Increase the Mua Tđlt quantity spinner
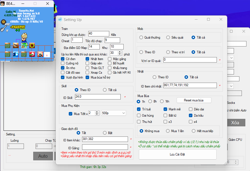 pos(97,111)
